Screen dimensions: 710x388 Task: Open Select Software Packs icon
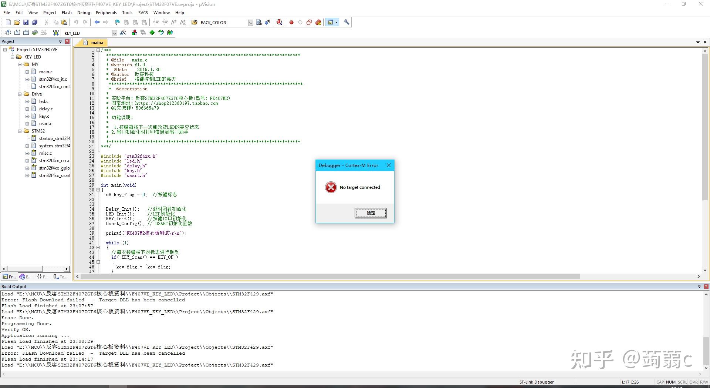pos(161,33)
